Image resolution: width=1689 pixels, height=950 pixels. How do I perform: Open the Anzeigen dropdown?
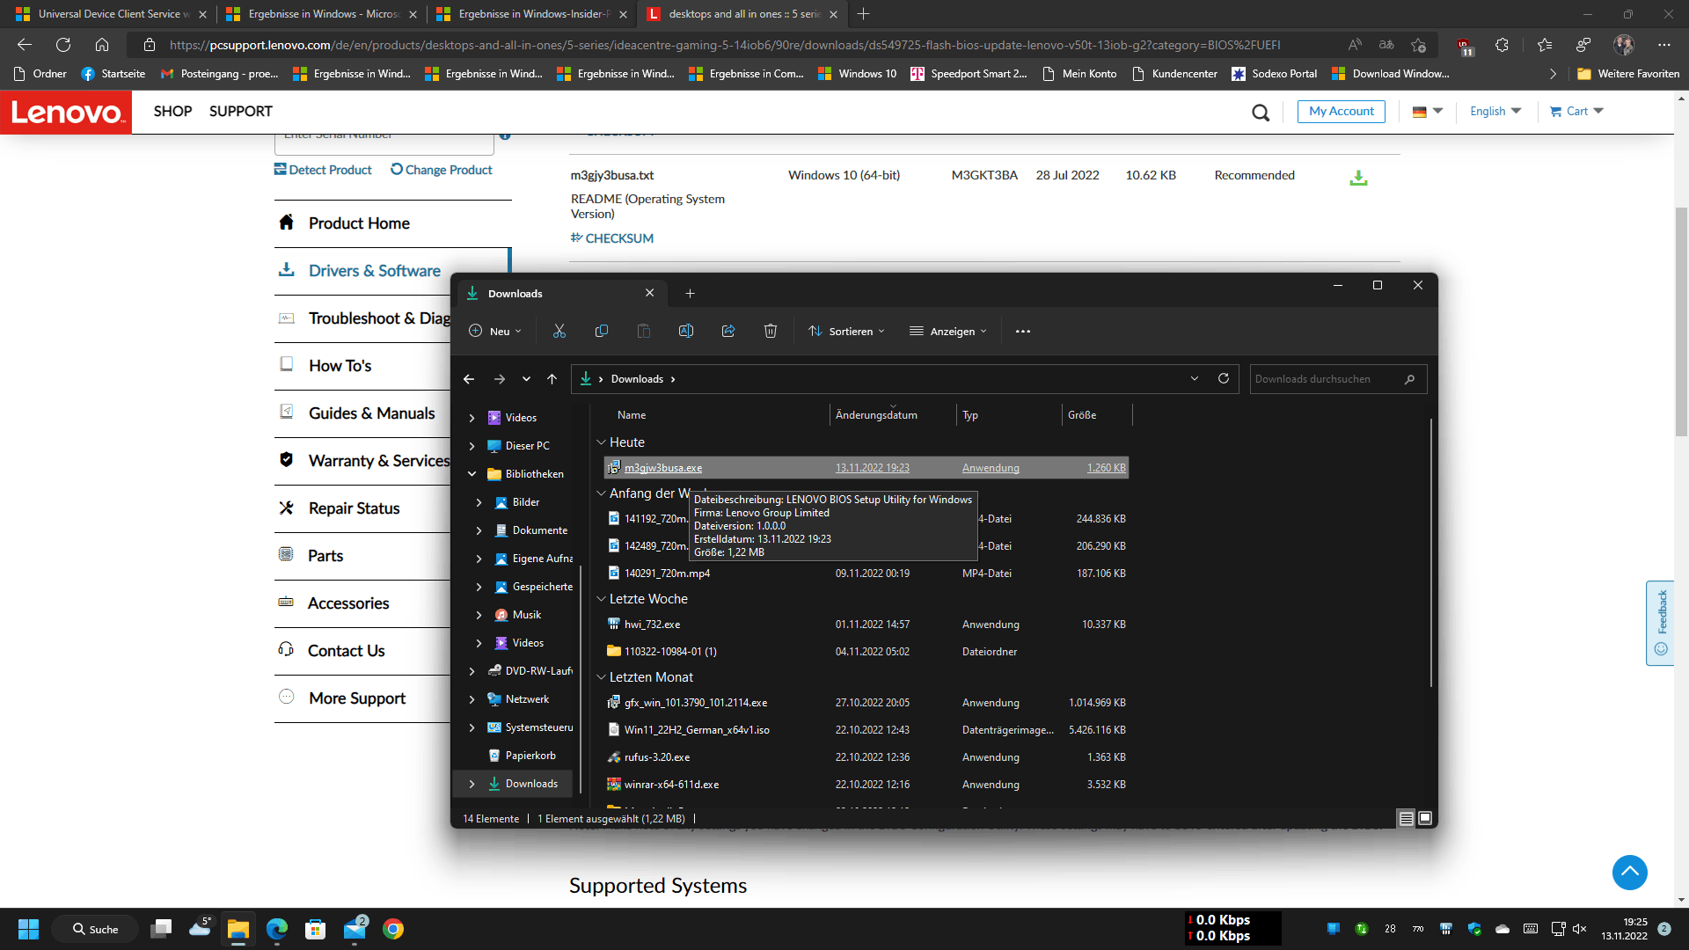click(948, 332)
